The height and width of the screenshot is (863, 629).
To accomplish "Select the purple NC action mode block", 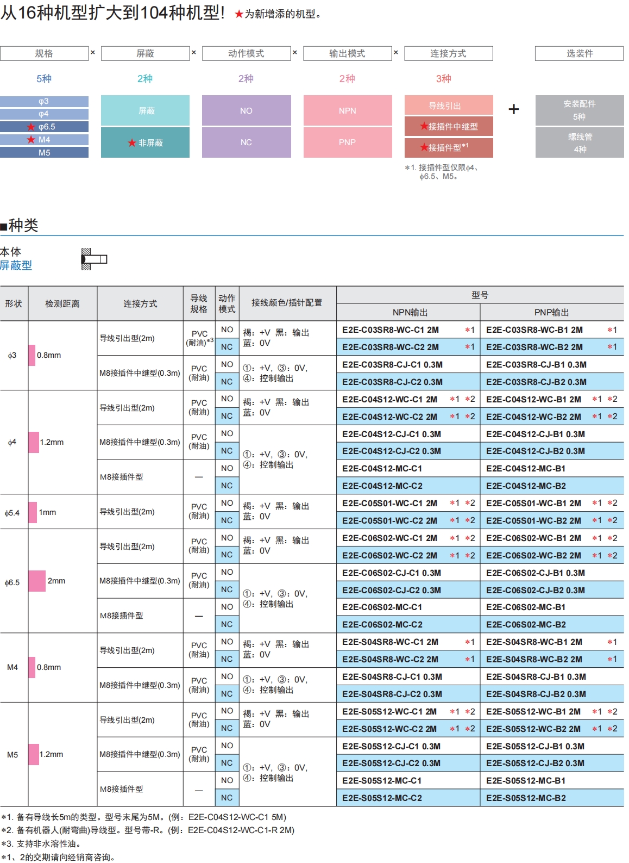I will (x=246, y=142).
